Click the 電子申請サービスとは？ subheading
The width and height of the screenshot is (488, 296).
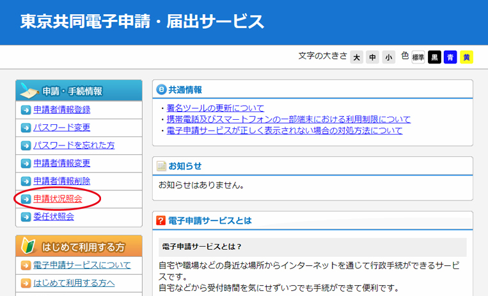(x=201, y=247)
